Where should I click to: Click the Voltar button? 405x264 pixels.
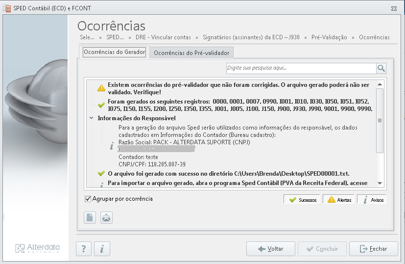(x=271, y=249)
